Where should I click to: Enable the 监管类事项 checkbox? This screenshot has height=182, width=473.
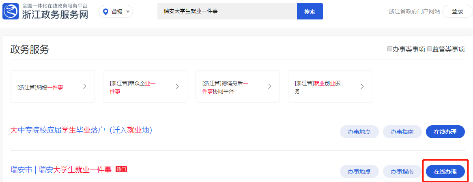click(430, 49)
